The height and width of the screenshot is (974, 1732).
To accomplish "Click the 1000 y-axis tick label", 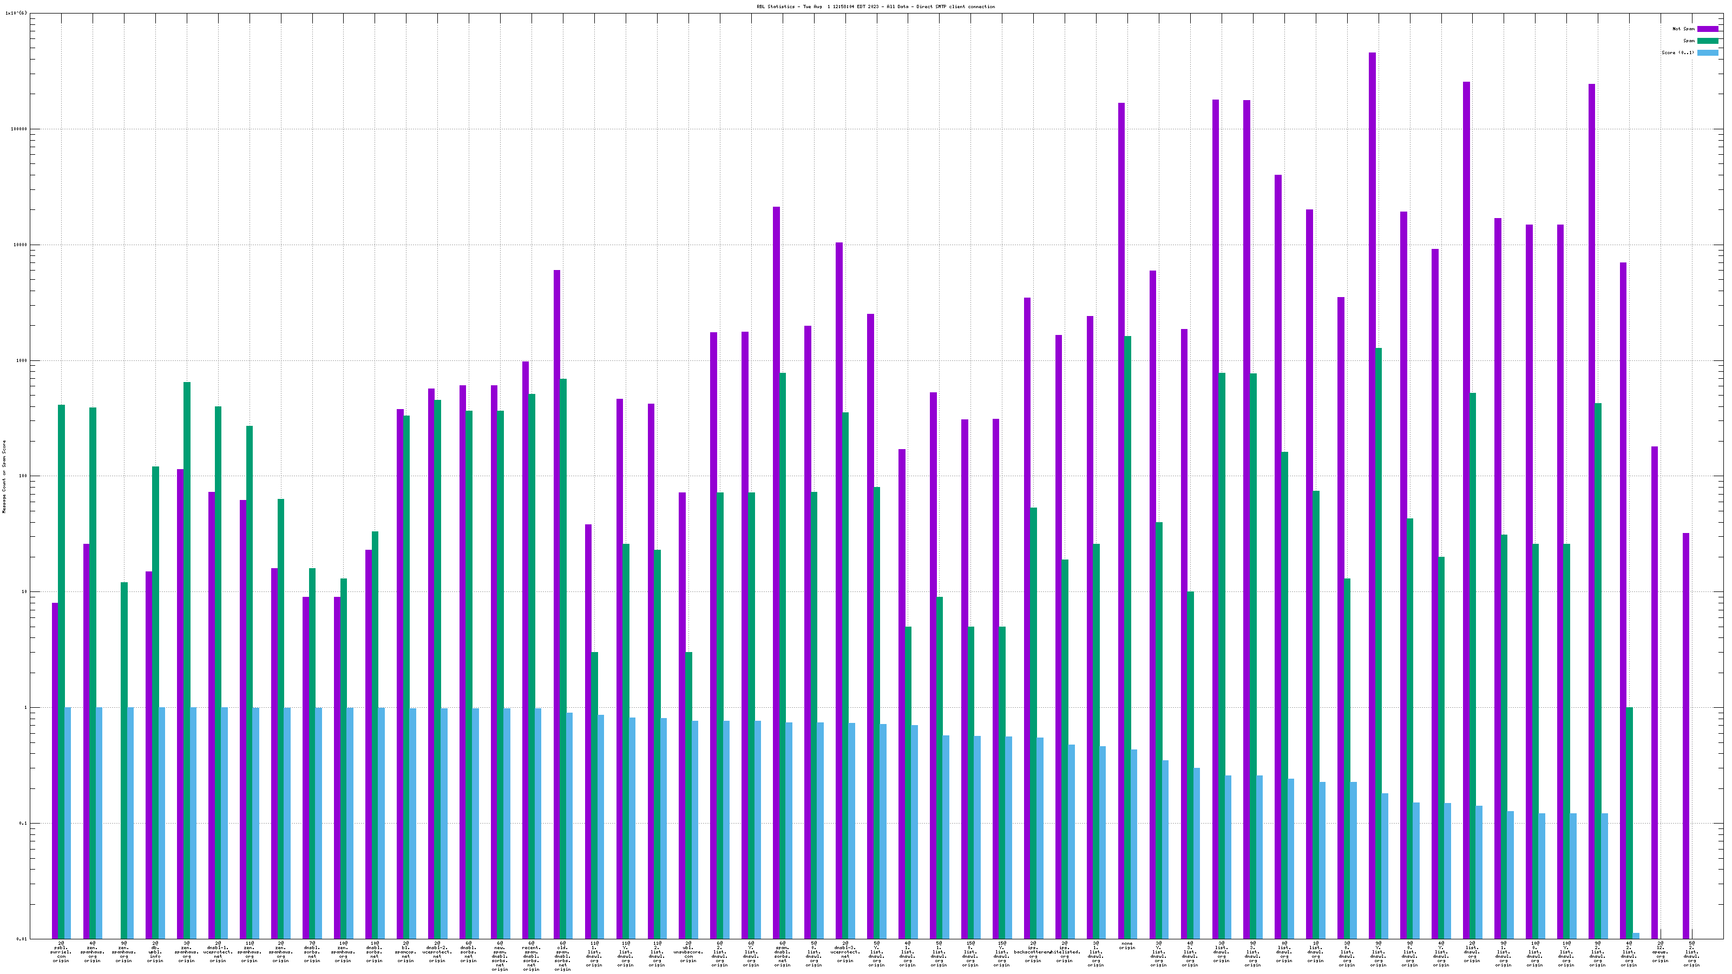I will pyautogui.click(x=21, y=361).
